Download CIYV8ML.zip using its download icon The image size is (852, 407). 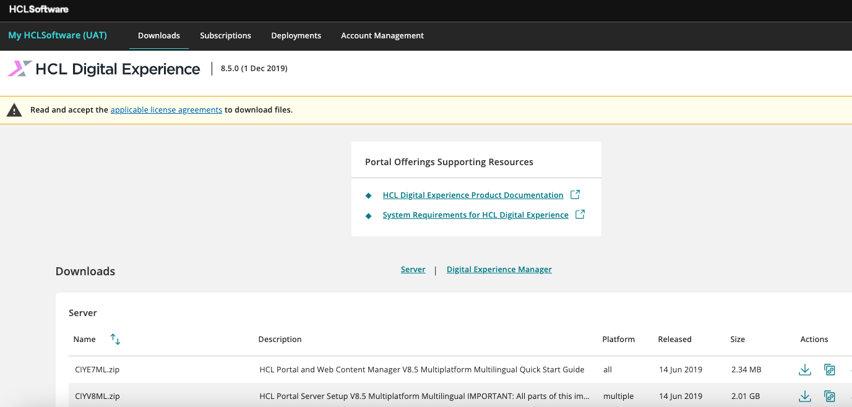pos(805,396)
